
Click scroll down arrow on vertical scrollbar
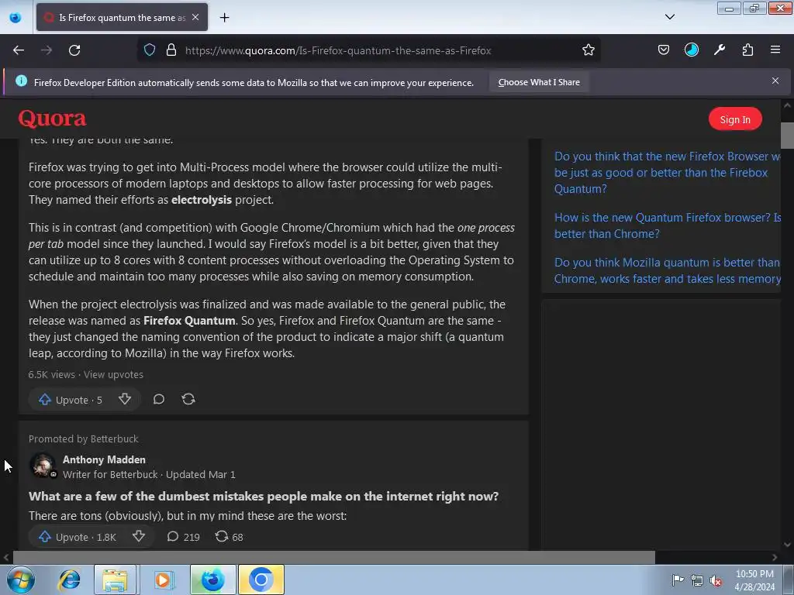point(787,545)
